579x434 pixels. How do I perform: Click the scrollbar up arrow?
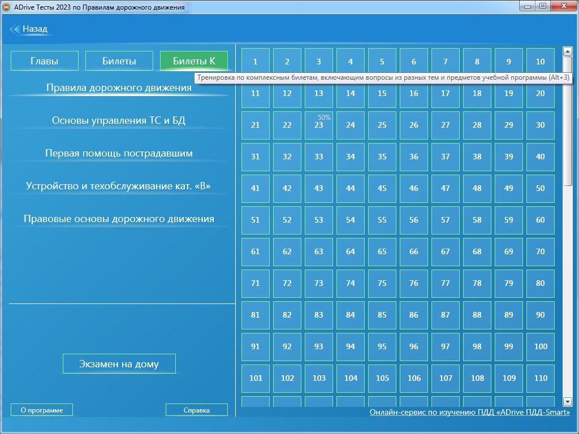tap(568, 51)
